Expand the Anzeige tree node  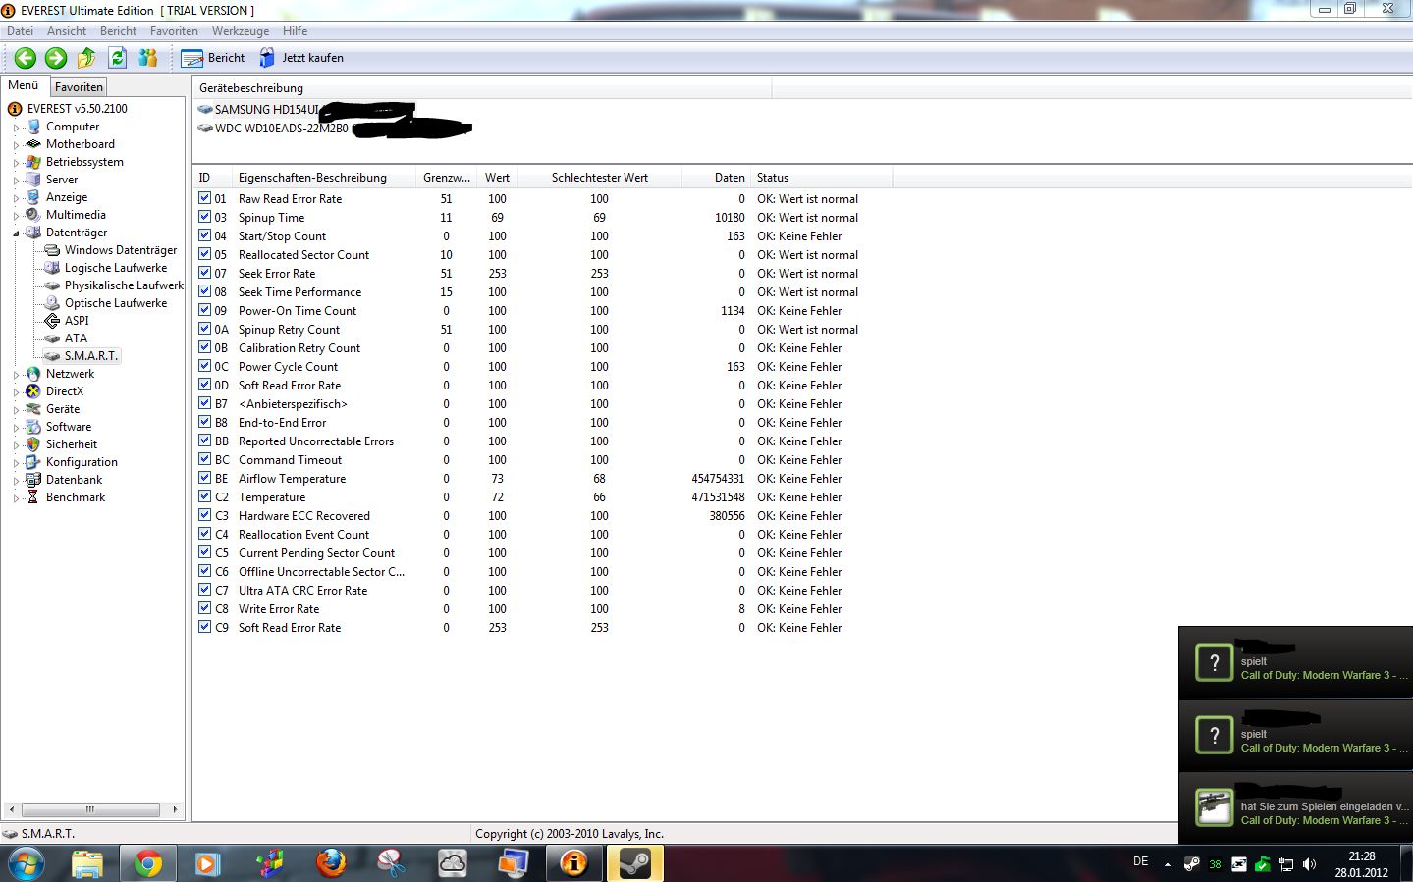click(16, 198)
